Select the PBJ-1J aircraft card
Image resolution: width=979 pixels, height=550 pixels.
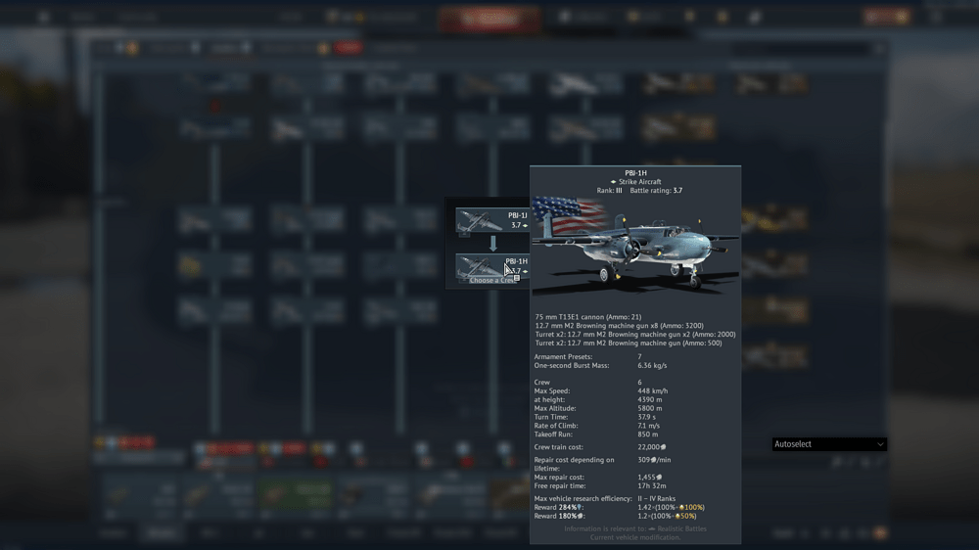coord(492,220)
